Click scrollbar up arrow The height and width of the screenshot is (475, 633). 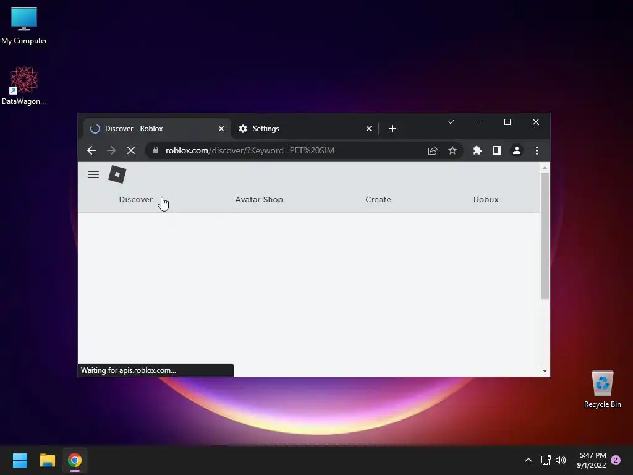545,168
